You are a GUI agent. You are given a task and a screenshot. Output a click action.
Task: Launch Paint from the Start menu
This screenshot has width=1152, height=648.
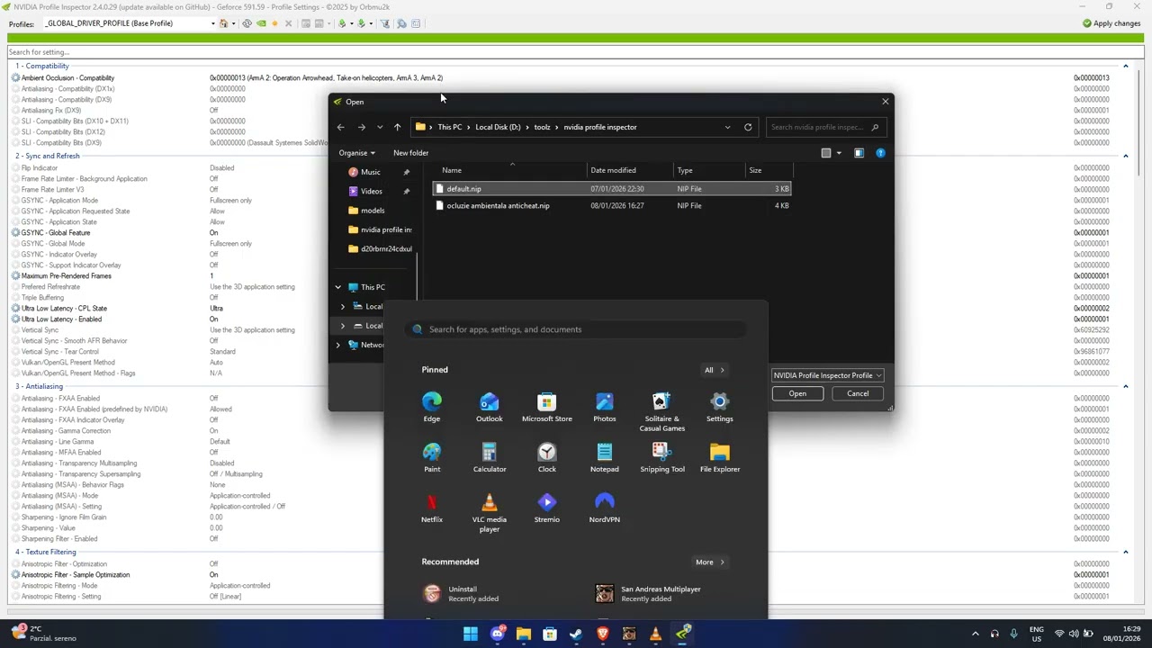pos(432,457)
